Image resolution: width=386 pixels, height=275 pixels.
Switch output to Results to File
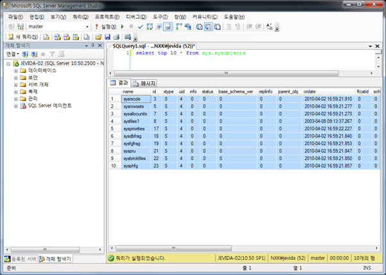click(217, 26)
